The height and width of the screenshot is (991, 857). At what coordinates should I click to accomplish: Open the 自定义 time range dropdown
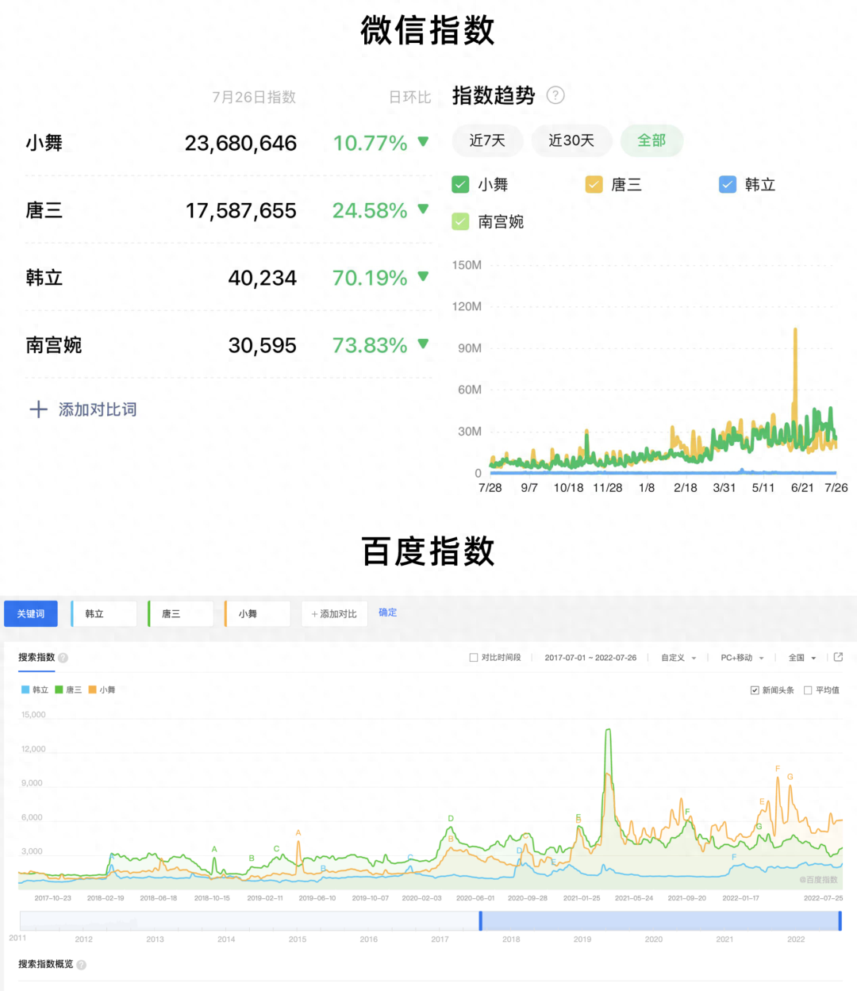678,658
